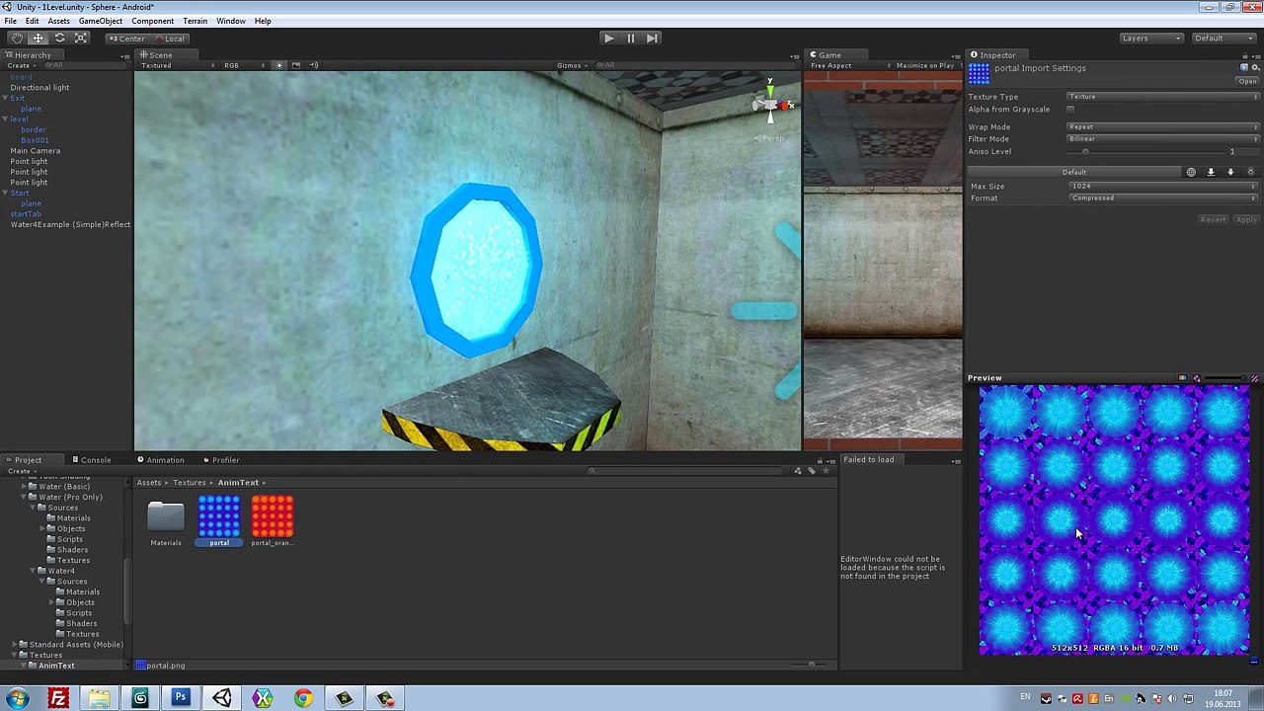Toggle Maximize on Play in Game view
Image resolution: width=1264 pixels, height=711 pixels.
pos(924,65)
